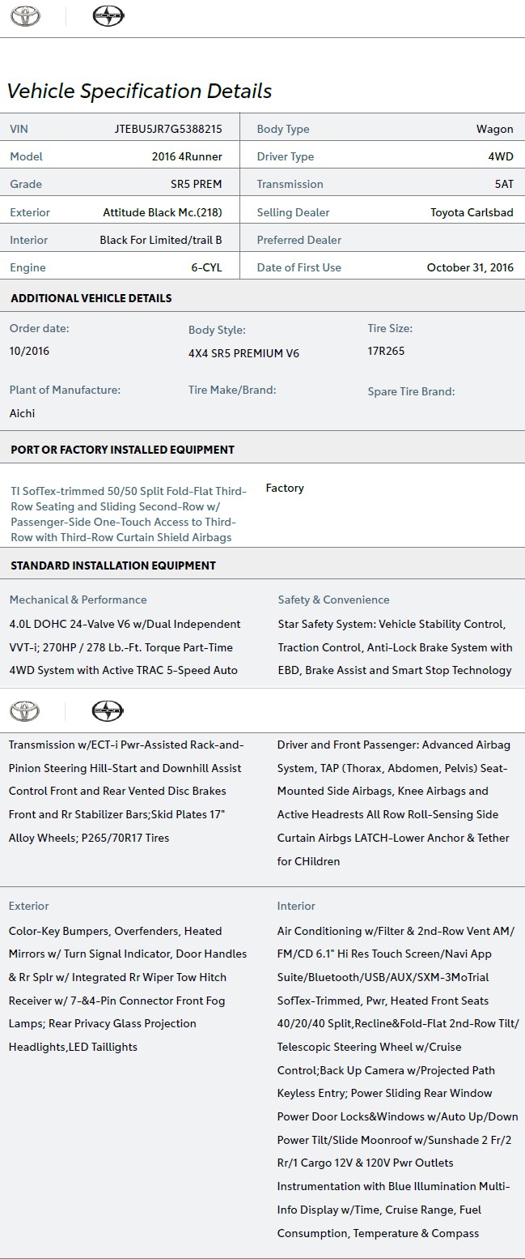Click the Tire Make/Brand label
The height and width of the screenshot is (1259, 525).
pyautogui.click(x=232, y=390)
